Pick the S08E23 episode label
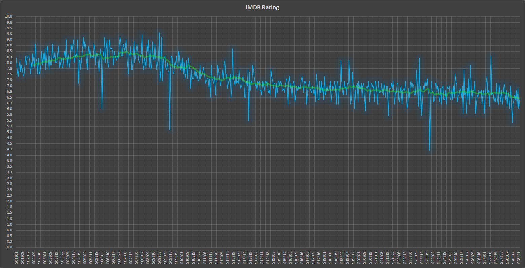This screenshot has height=268, width=525. click(x=159, y=258)
